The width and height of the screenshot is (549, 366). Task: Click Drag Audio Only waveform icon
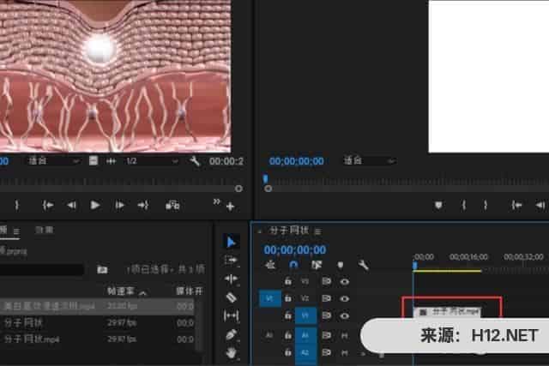[x=111, y=161]
